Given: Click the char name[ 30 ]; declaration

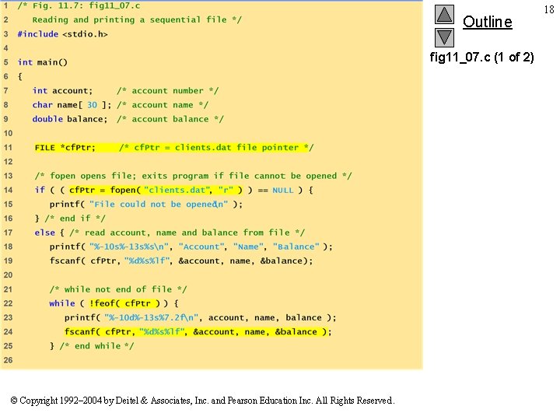Looking at the screenshot, I should [x=72, y=105].
